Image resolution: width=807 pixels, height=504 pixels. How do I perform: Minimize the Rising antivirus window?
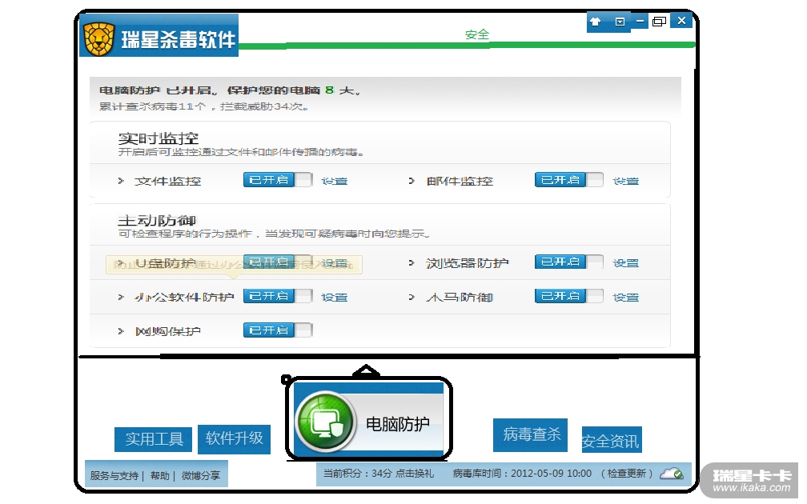[640, 21]
